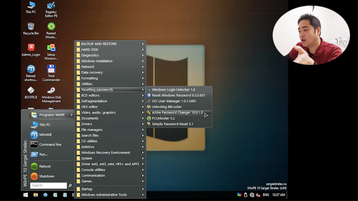
Task: Open the 12:27 AM clock
Action: click(278, 195)
